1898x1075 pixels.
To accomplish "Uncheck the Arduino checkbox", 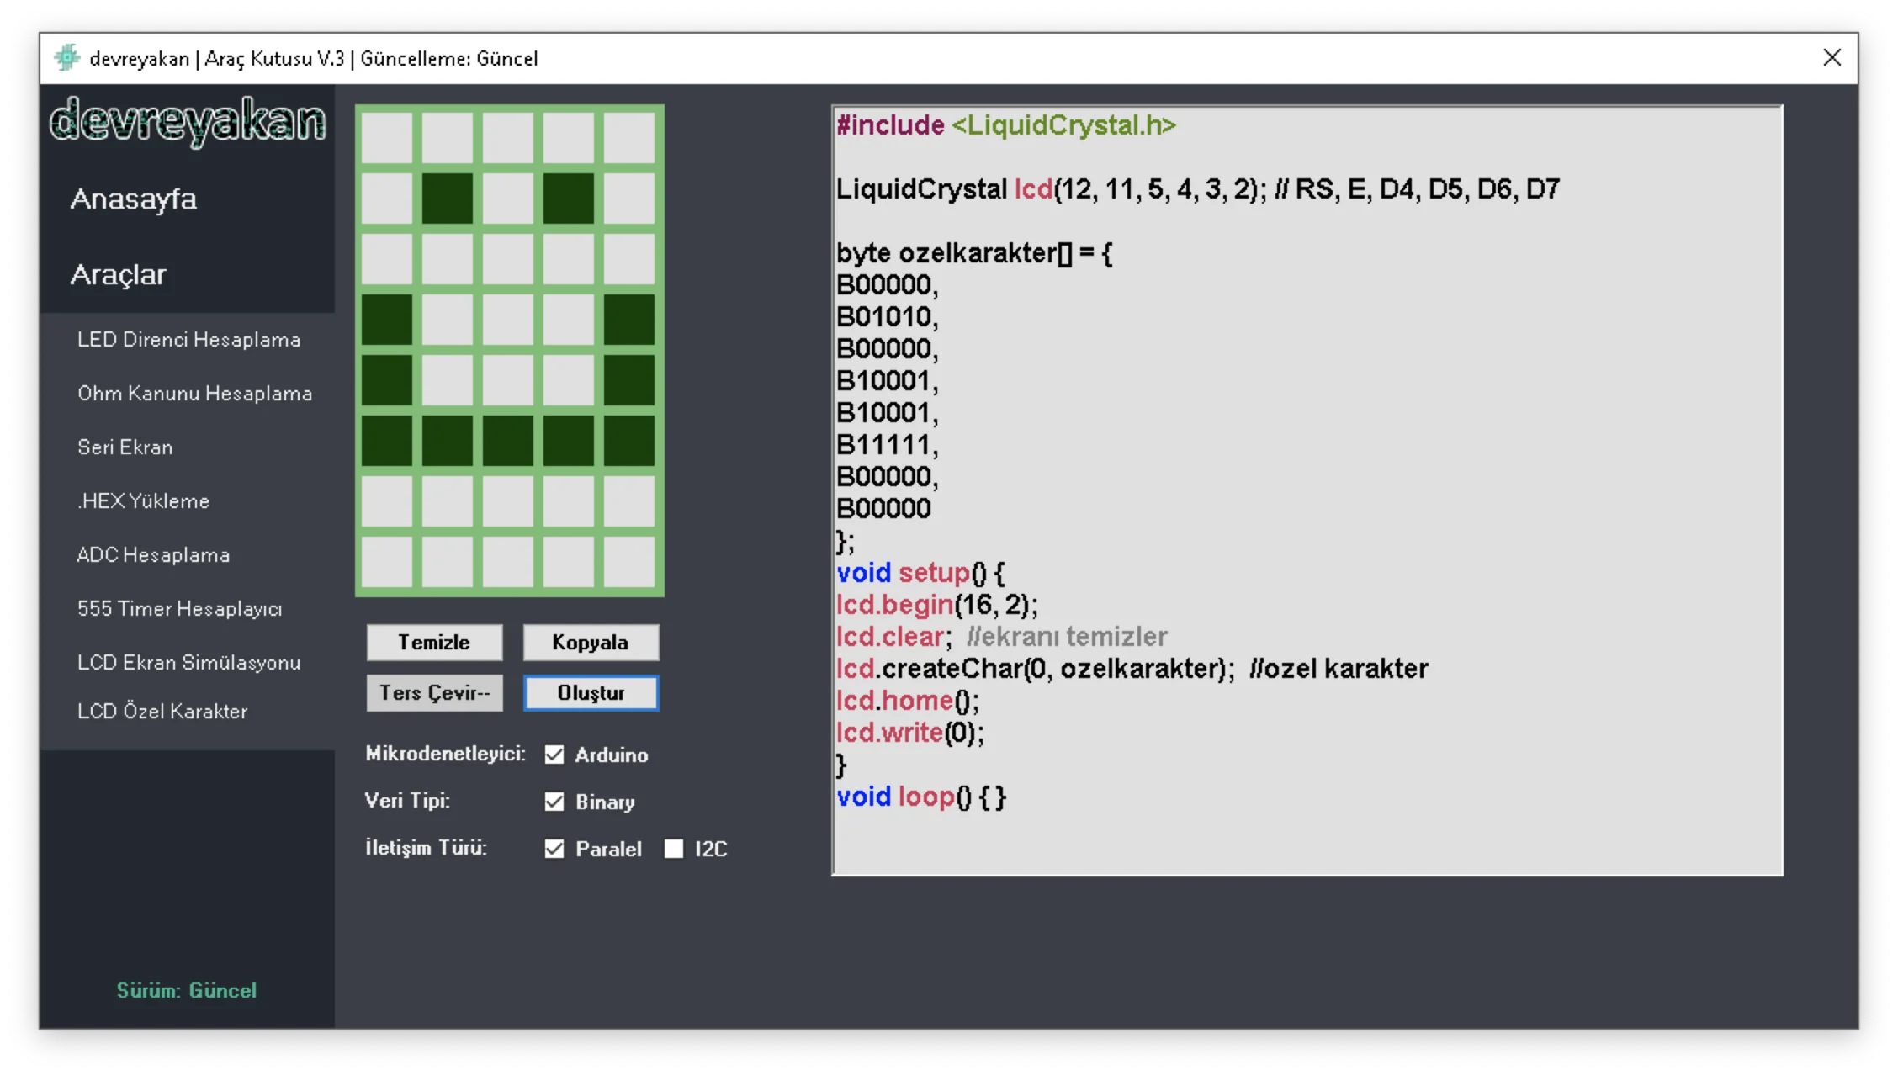I will [x=554, y=755].
